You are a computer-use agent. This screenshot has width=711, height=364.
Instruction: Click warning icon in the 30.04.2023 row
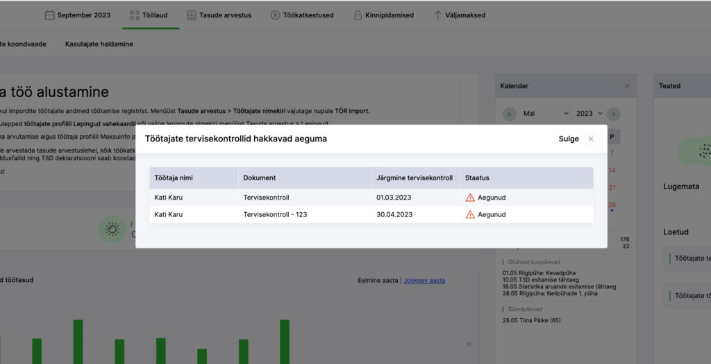(470, 215)
